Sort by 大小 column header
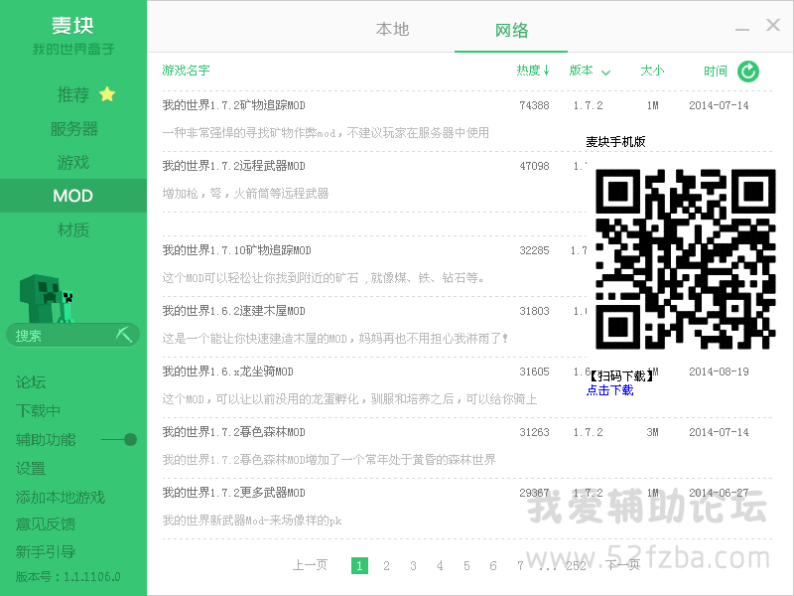 coord(652,71)
